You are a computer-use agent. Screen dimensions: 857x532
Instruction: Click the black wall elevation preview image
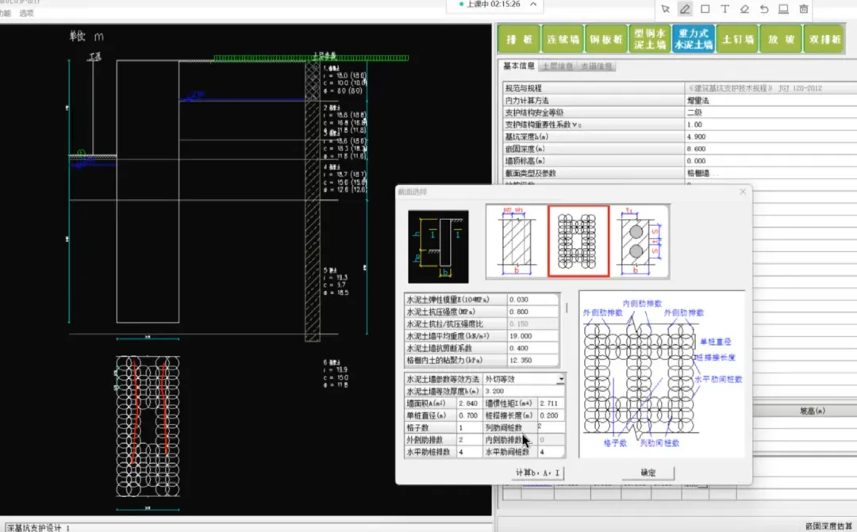(x=438, y=247)
